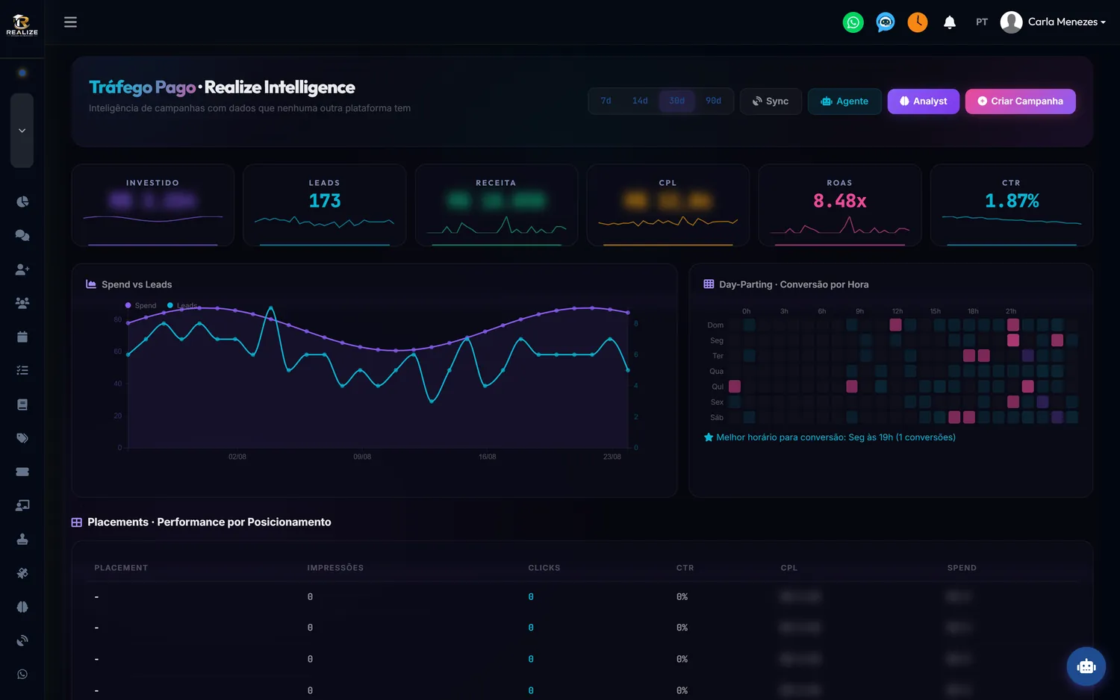This screenshot has height=700, width=1120.
Task: Click the CPL metric card
Action: 668,205
